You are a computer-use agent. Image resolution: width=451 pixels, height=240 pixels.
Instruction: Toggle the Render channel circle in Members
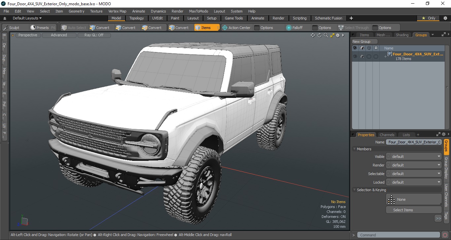[388, 165]
